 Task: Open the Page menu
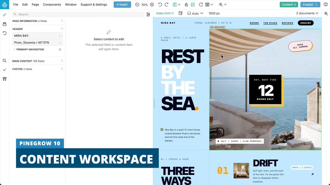click(35, 5)
